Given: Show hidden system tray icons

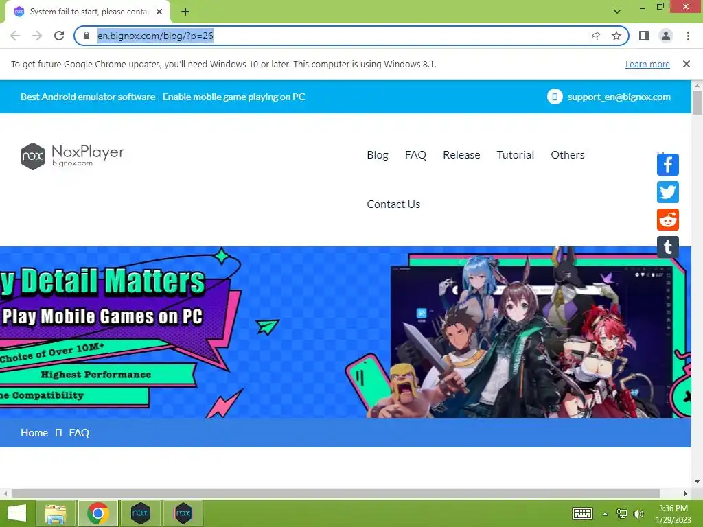Looking at the screenshot, I should 605,513.
